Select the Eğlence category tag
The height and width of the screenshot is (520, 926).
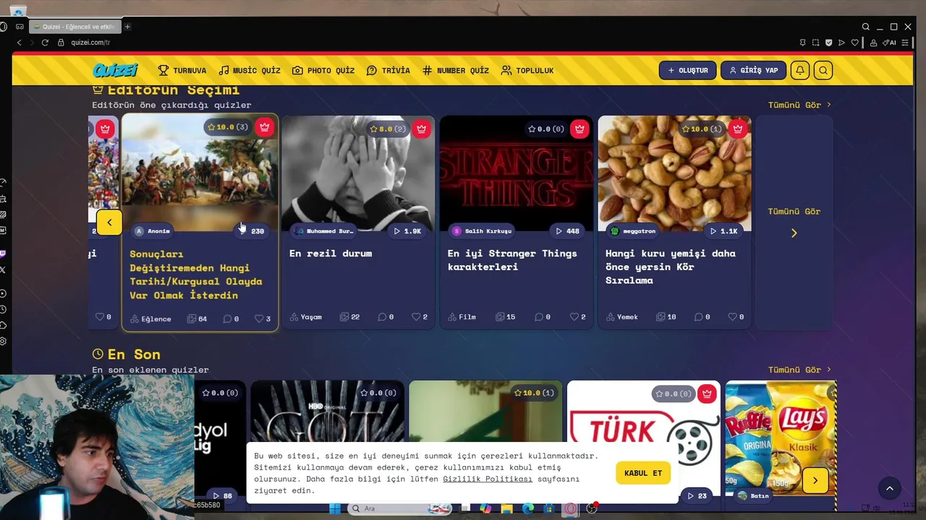(151, 318)
